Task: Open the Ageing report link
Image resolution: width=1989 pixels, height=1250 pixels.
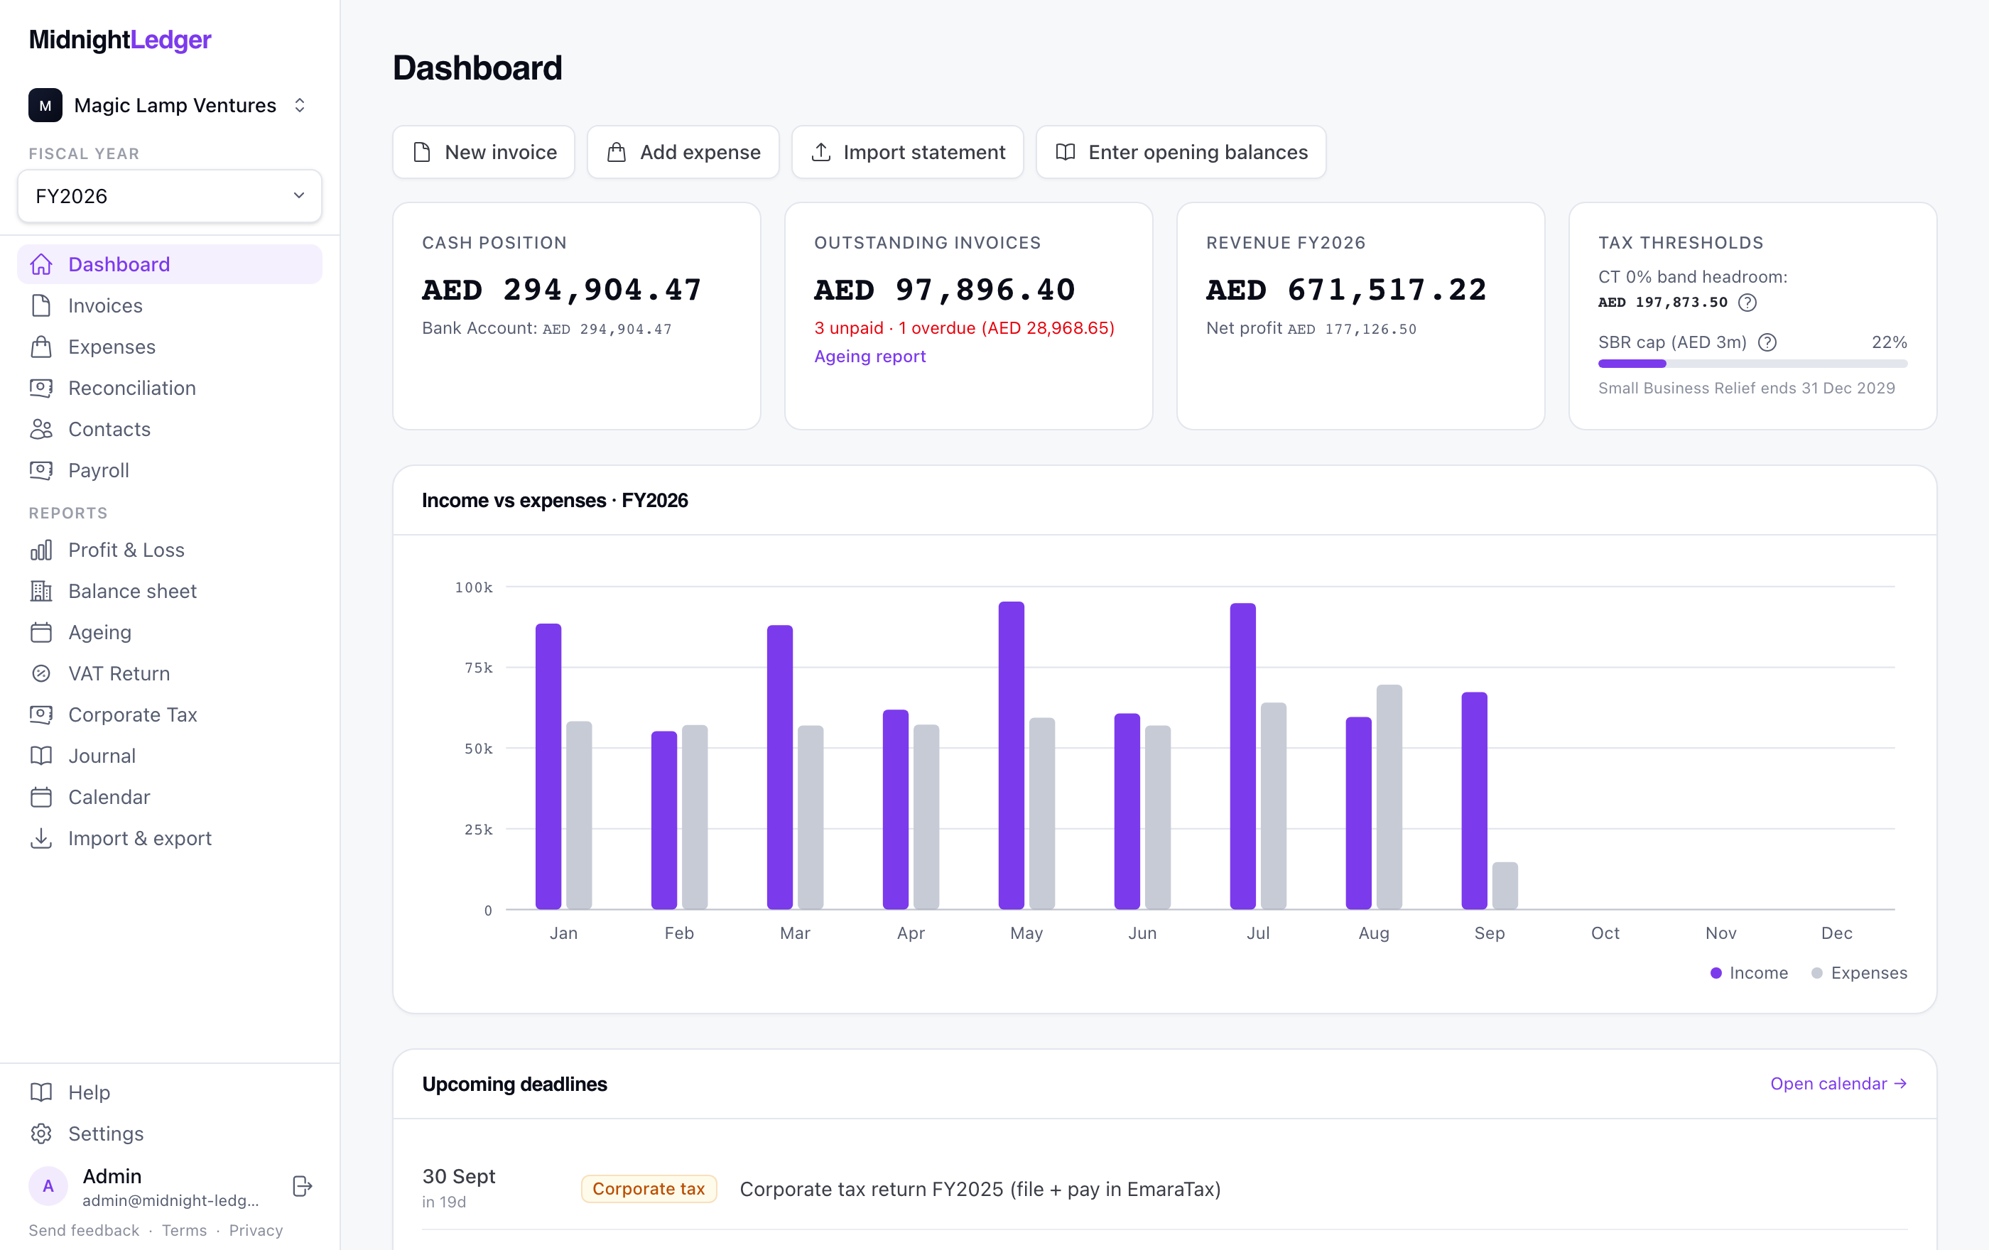Action: tap(869, 356)
